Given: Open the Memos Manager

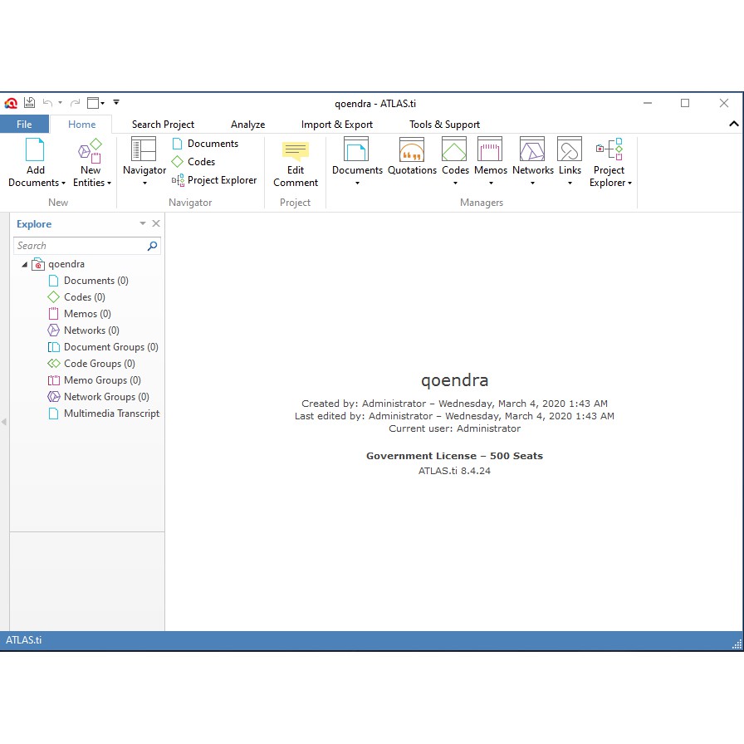Looking at the screenshot, I should (x=490, y=158).
